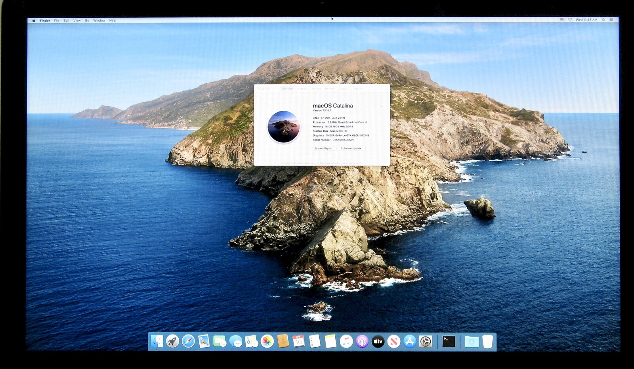Viewport: 634px width, 369px height.
Task: Click the Version 10.15.7 text
Action: pos(322,111)
